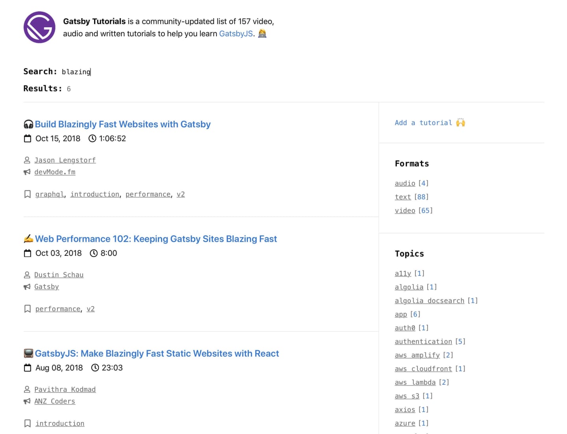View author Jason Lengstorf's tutorials
567x434 pixels.
click(x=65, y=160)
